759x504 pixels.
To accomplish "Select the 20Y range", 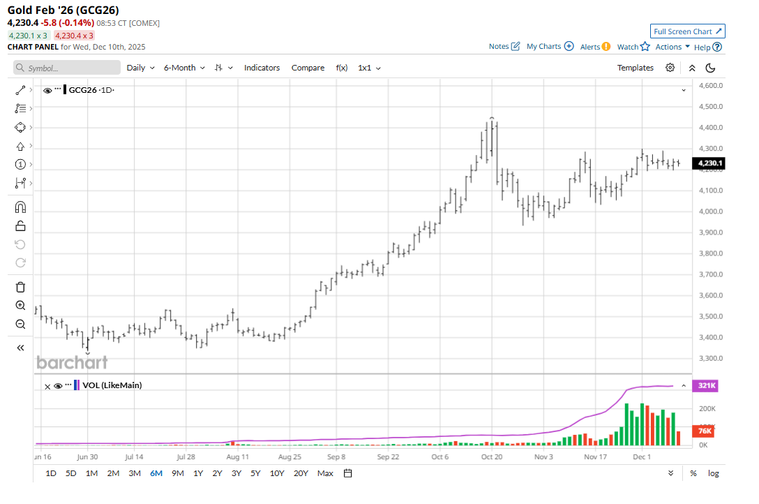I will 301,473.
